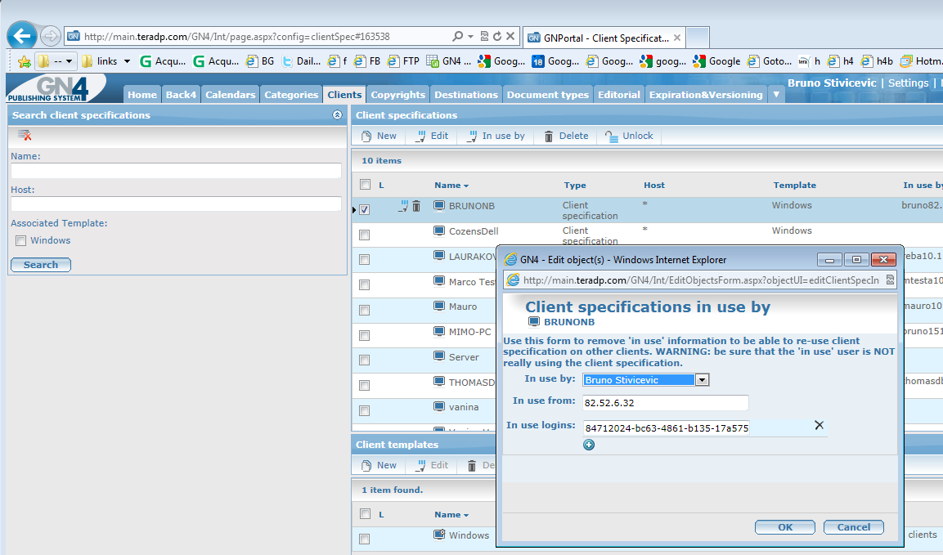Check the vanina row checkbox
This screenshot has height=555, width=943.
[365, 410]
